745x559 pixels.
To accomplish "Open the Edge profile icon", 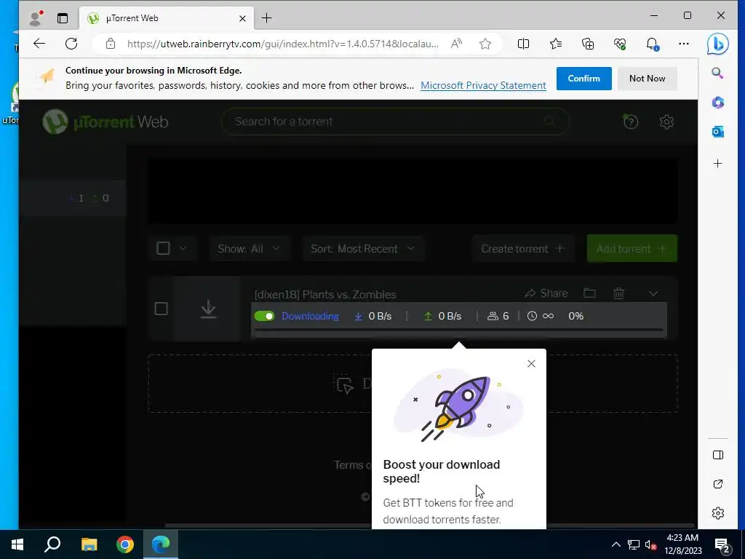I will 35,18.
